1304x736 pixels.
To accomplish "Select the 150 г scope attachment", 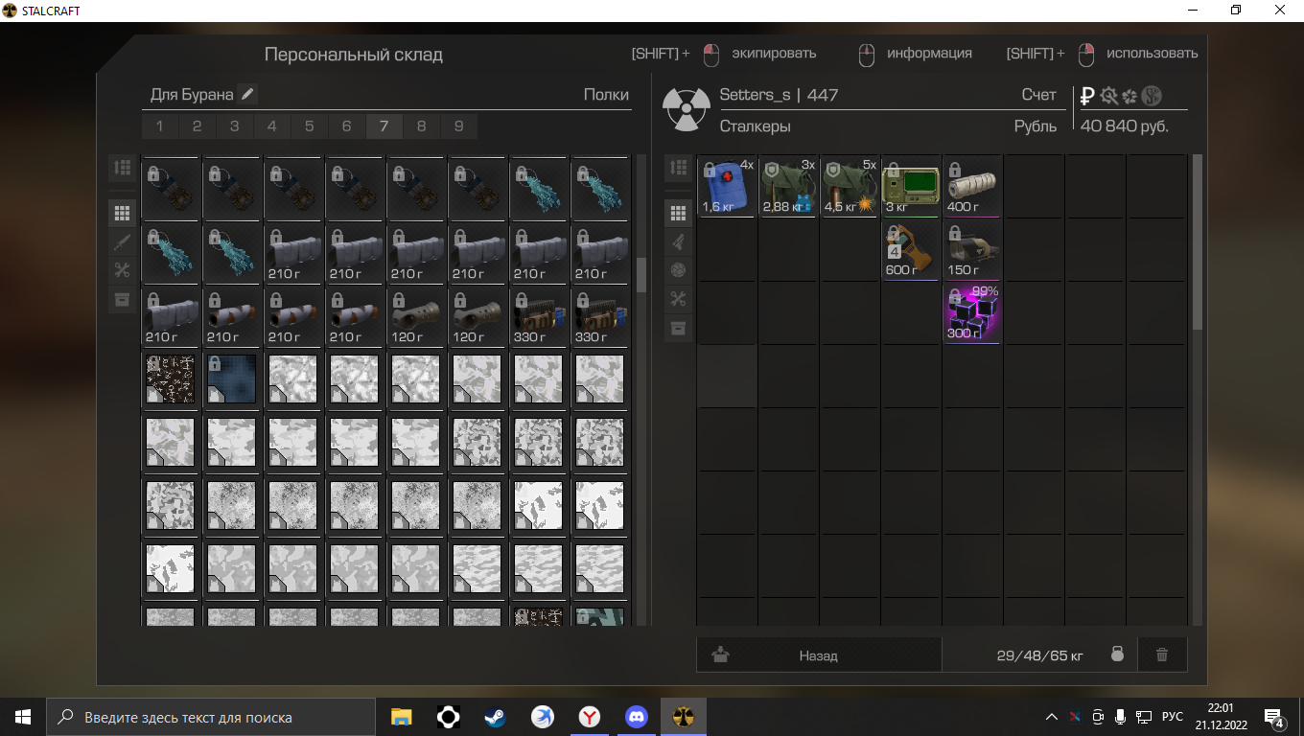I will point(972,249).
